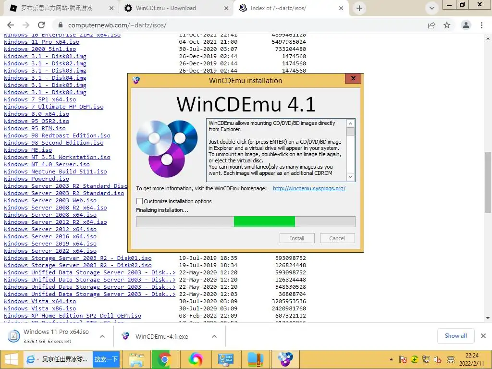Click the page scrollbar down arrow
The width and height of the screenshot is (492, 369).
[x=488, y=318]
